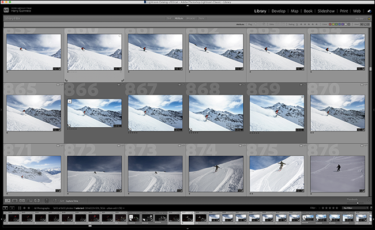Viewport: 375px width, 230px height.
Task: Switch to Grid view in toolbar
Action: click(x=7, y=201)
